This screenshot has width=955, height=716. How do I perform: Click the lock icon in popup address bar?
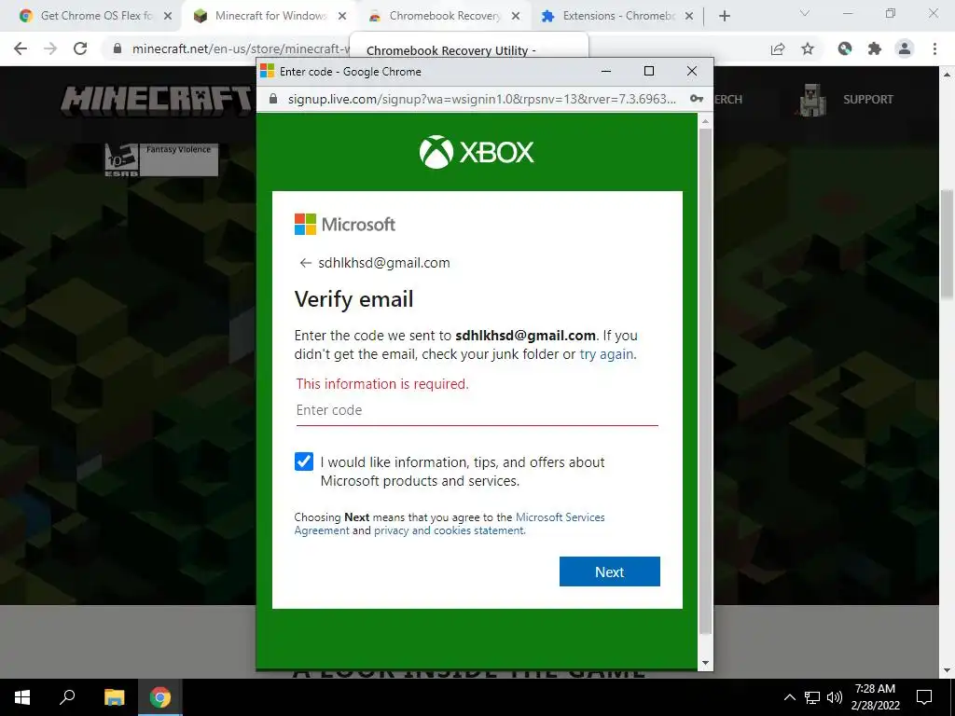click(x=273, y=99)
